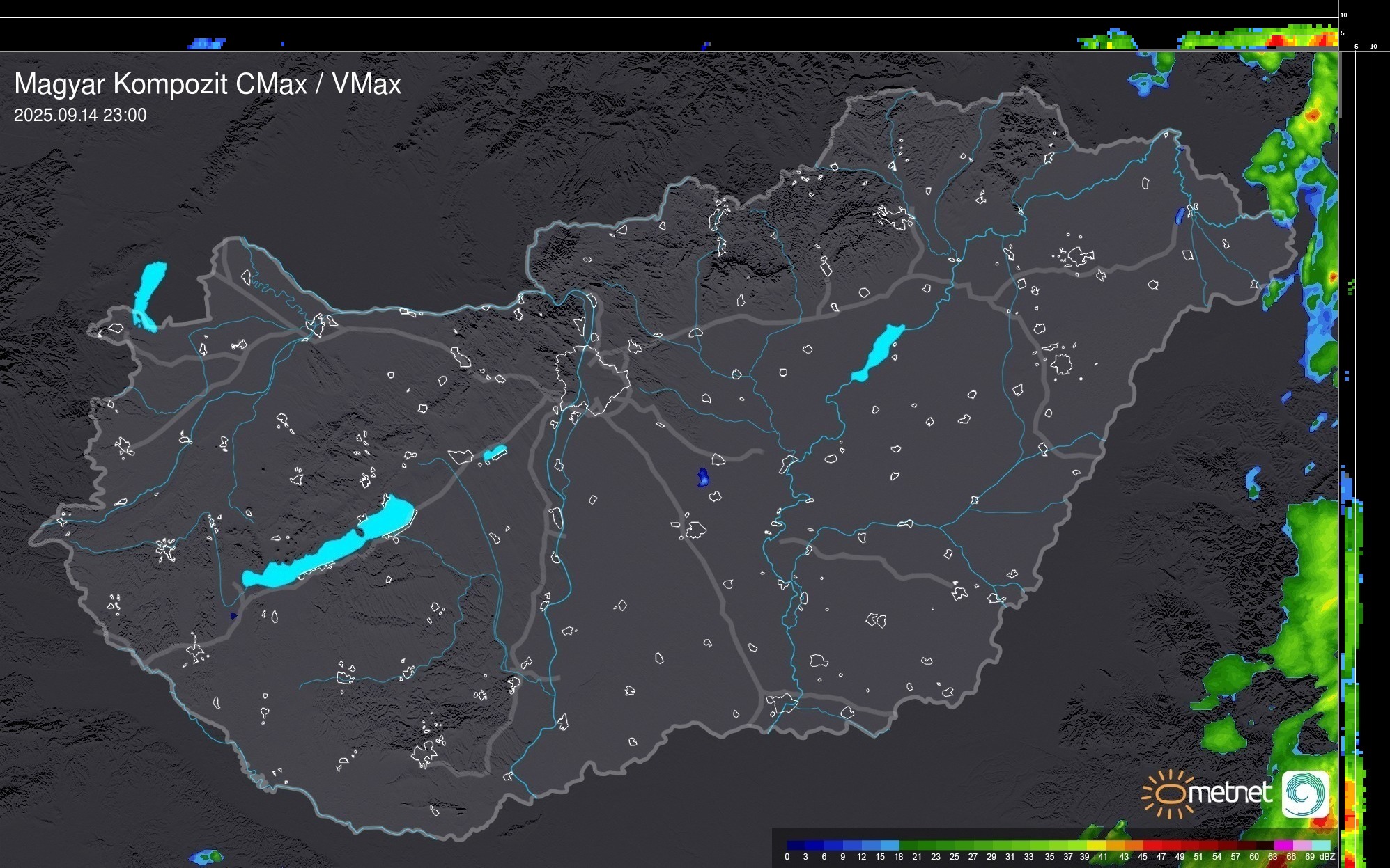Click the Magyar Kompozit CMax / VMax title
This screenshot has height=868, width=1390.
pyautogui.click(x=208, y=84)
